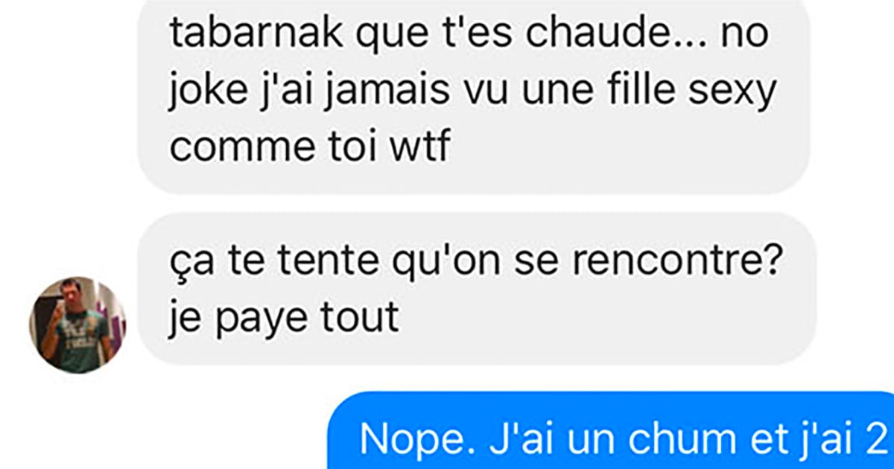Click the 'je paye tout' line of text
The width and height of the screenshot is (894, 469).
pos(285,319)
